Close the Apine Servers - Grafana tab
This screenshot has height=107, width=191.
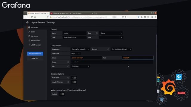[x=48, y=13]
